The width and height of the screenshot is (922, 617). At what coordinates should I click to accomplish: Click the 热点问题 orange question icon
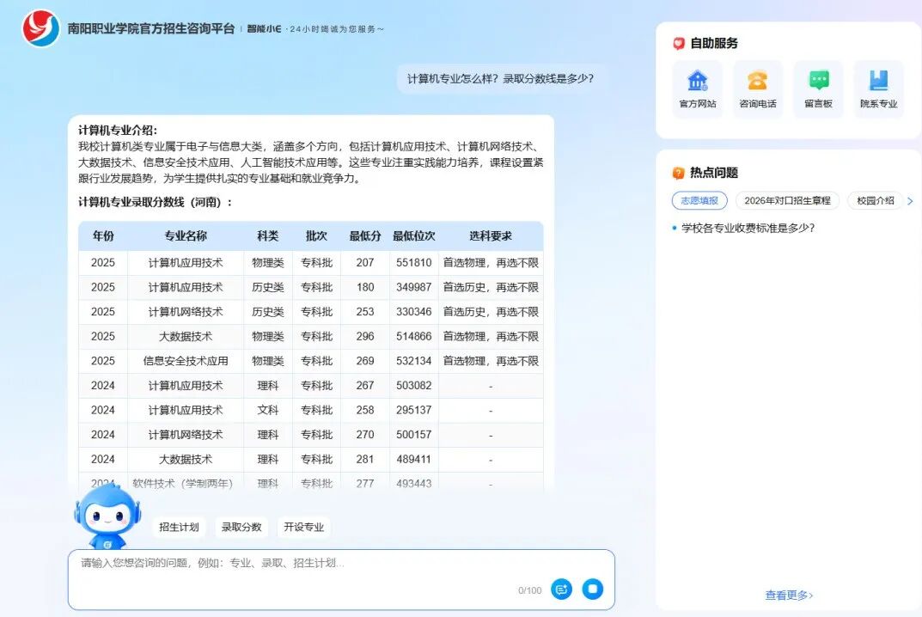point(679,173)
